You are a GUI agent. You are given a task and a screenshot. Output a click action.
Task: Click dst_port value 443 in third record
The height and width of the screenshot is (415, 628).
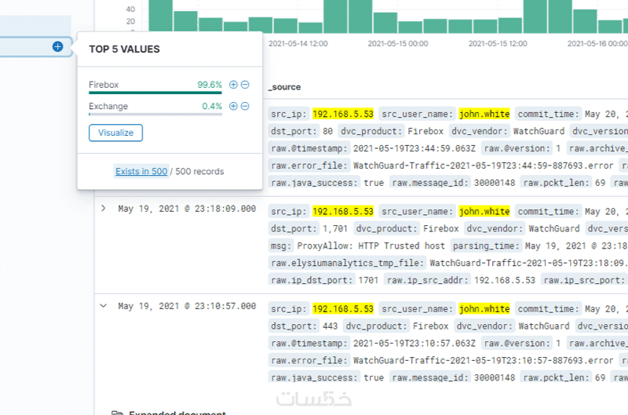(330, 326)
